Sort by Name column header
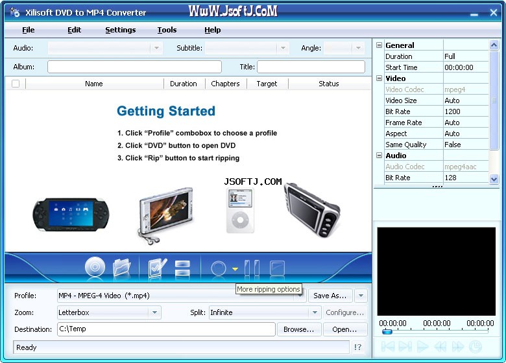506x363 pixels. [94, 84]
